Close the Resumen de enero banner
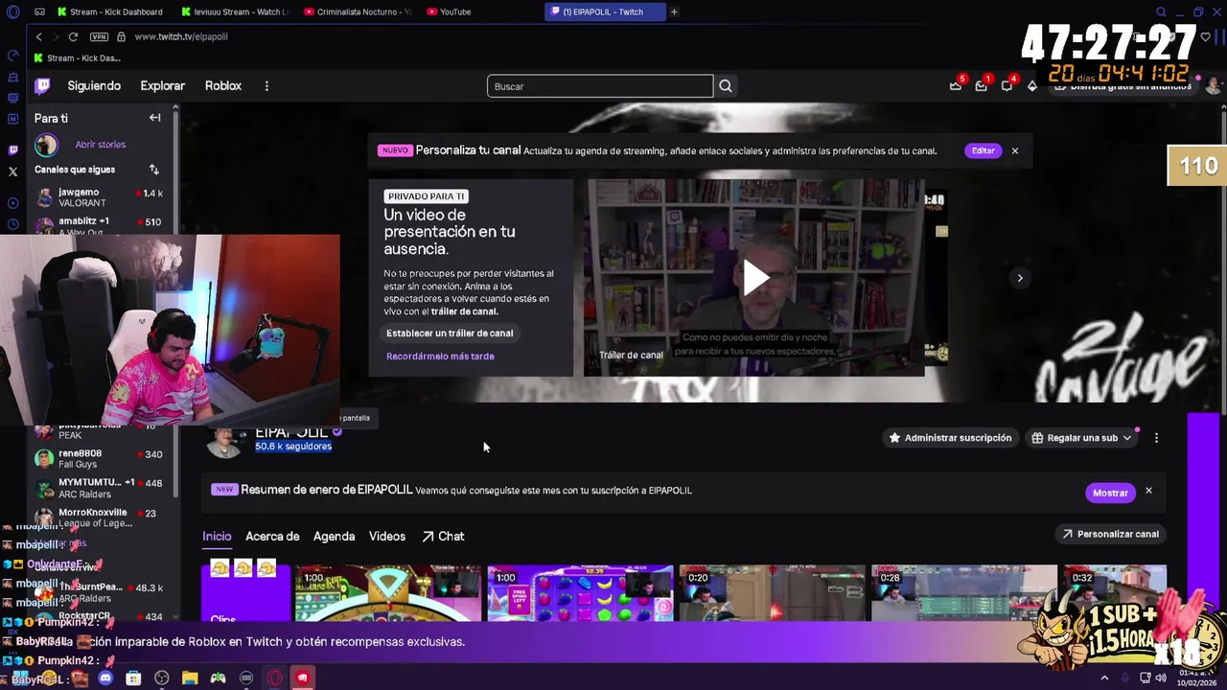This screenshot has width=1227, height=690. click(1148, 492)
